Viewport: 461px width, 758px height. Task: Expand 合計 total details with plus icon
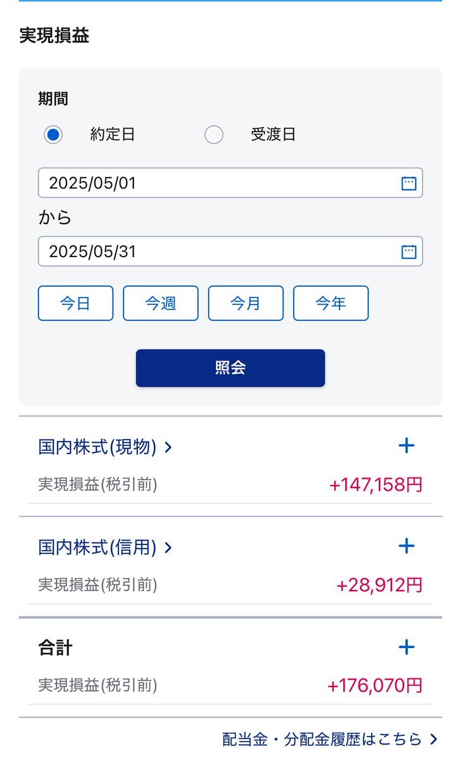(407, 647)
